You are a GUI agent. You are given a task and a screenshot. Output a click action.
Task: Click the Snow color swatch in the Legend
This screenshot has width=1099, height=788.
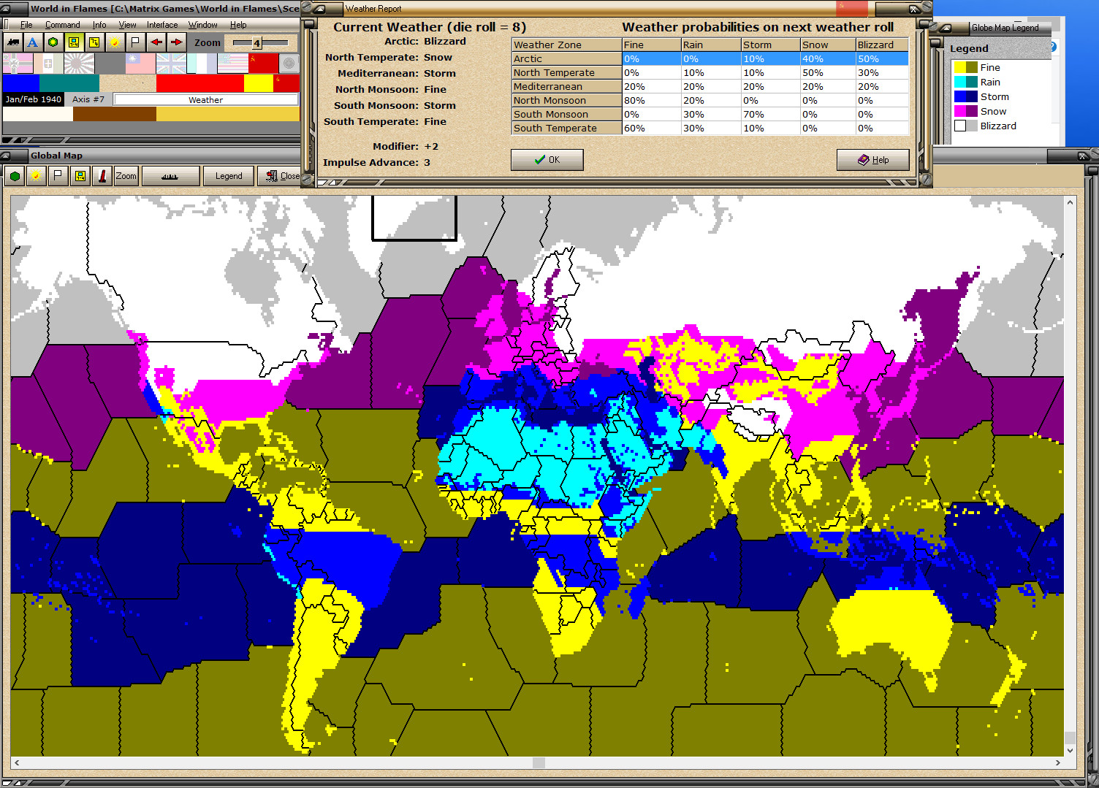pyautogui.click(x=966, y=111)
